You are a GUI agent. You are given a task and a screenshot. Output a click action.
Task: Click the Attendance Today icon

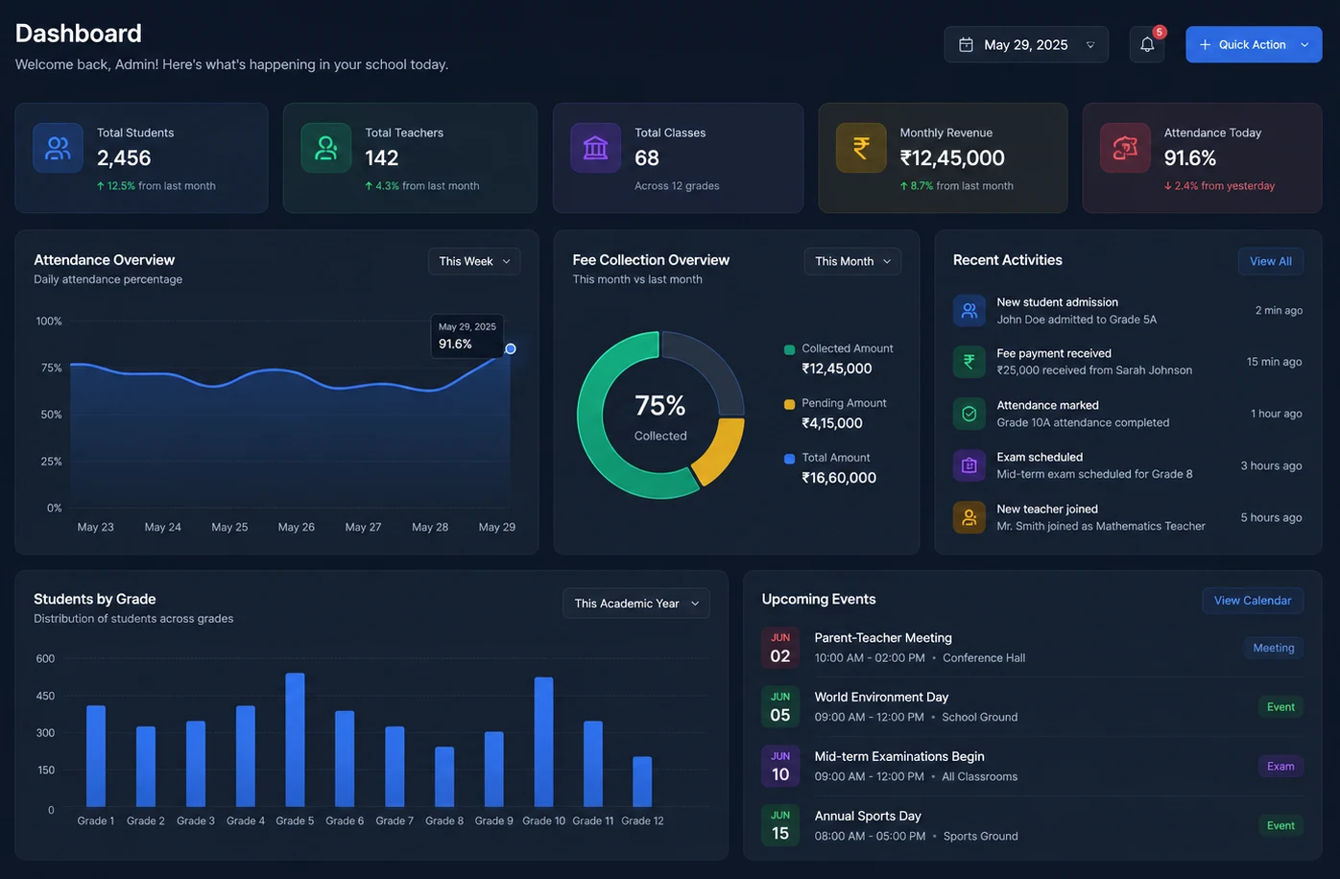click(1125, 148)
